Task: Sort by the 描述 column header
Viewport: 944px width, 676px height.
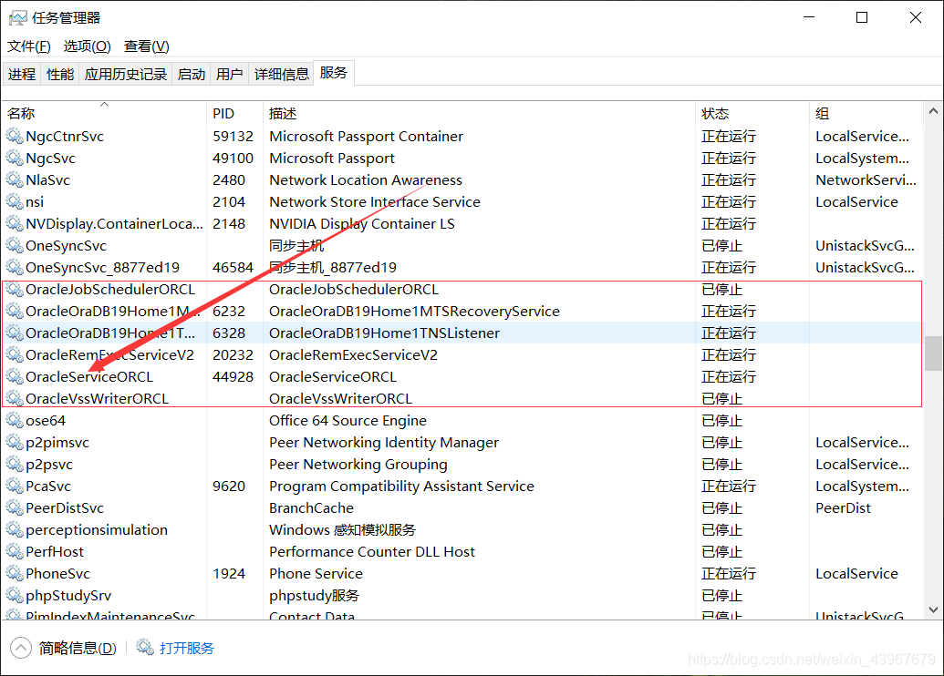Action: (479, 113)
